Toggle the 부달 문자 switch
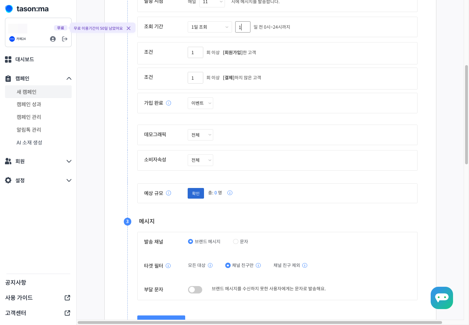The image size is (469, 325). tap(195, 290)
